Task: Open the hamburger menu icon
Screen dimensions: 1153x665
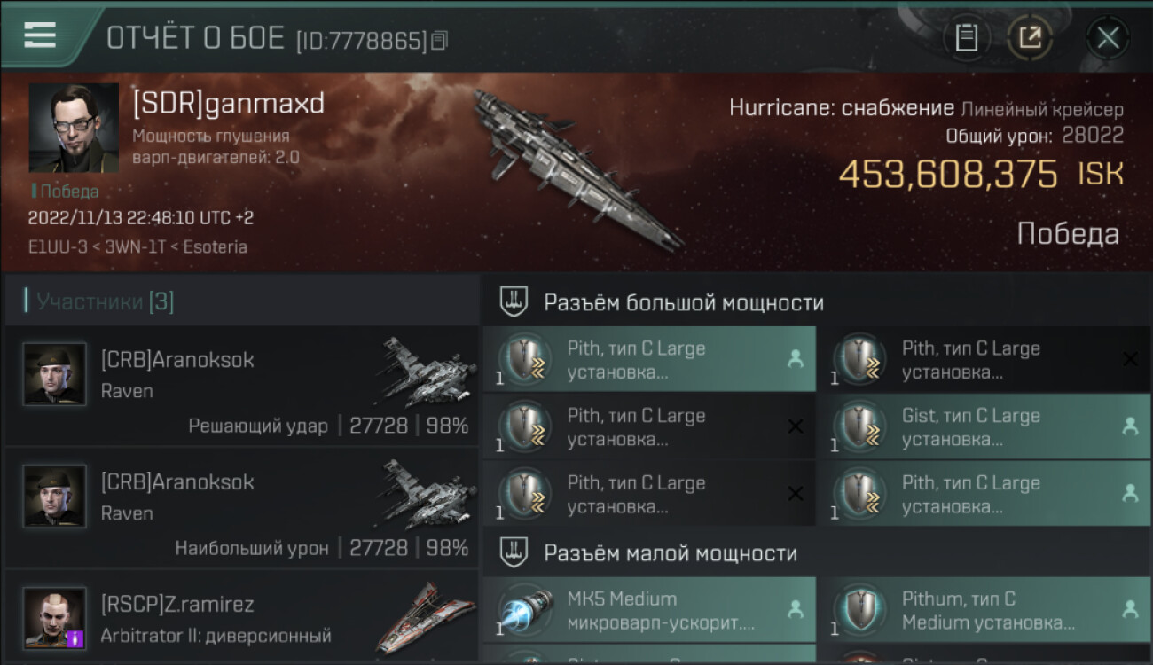Action: 40,35
